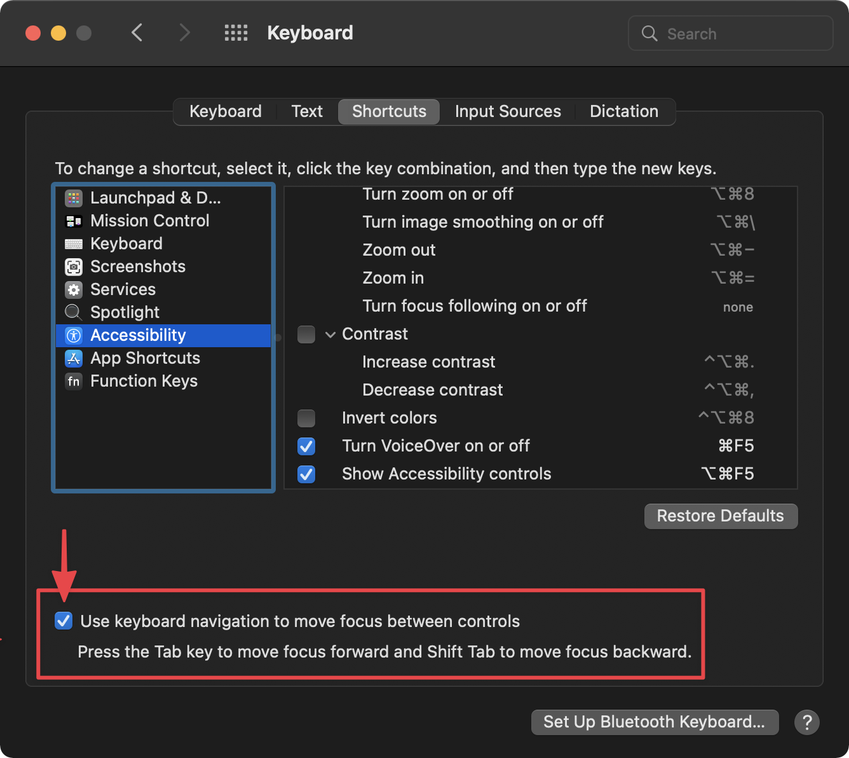Viewport: 849px width, 758px height.
Task: Click the Show All preferences grid icon
Action: tap(236, 32)
